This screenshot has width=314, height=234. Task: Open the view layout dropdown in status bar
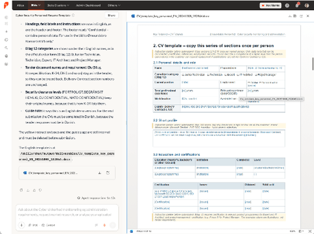(301, 231)
